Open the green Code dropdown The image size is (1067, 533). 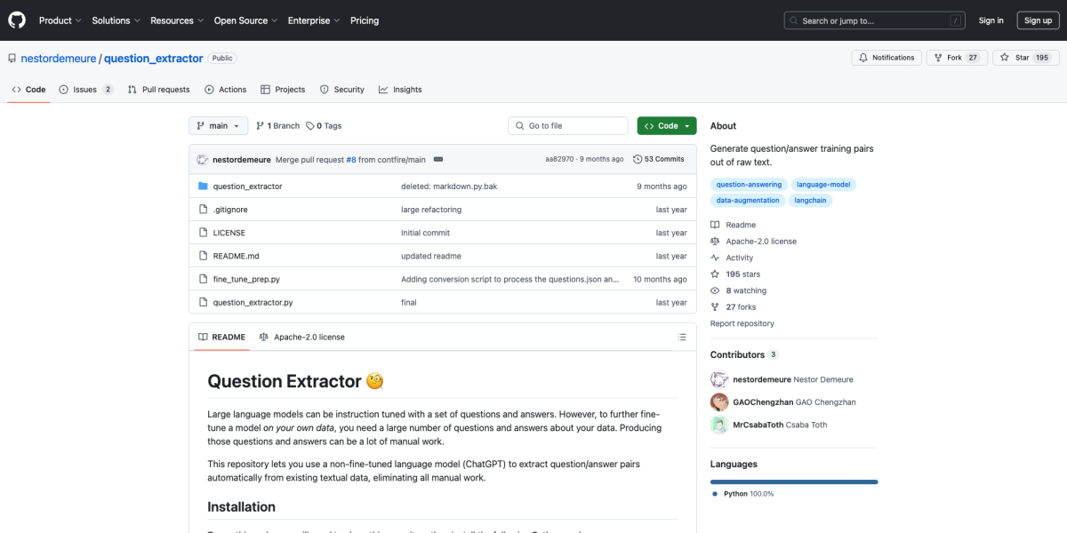[x=666, y=126]
